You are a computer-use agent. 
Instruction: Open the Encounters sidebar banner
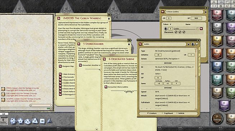click(x=231, y=54)
